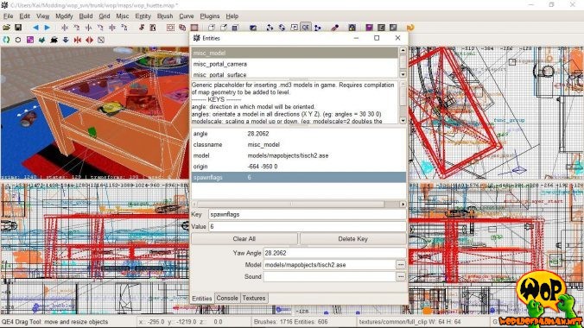Open the Build menu
Viewport: 584px width, 328px height.
[x=86, y=16]
